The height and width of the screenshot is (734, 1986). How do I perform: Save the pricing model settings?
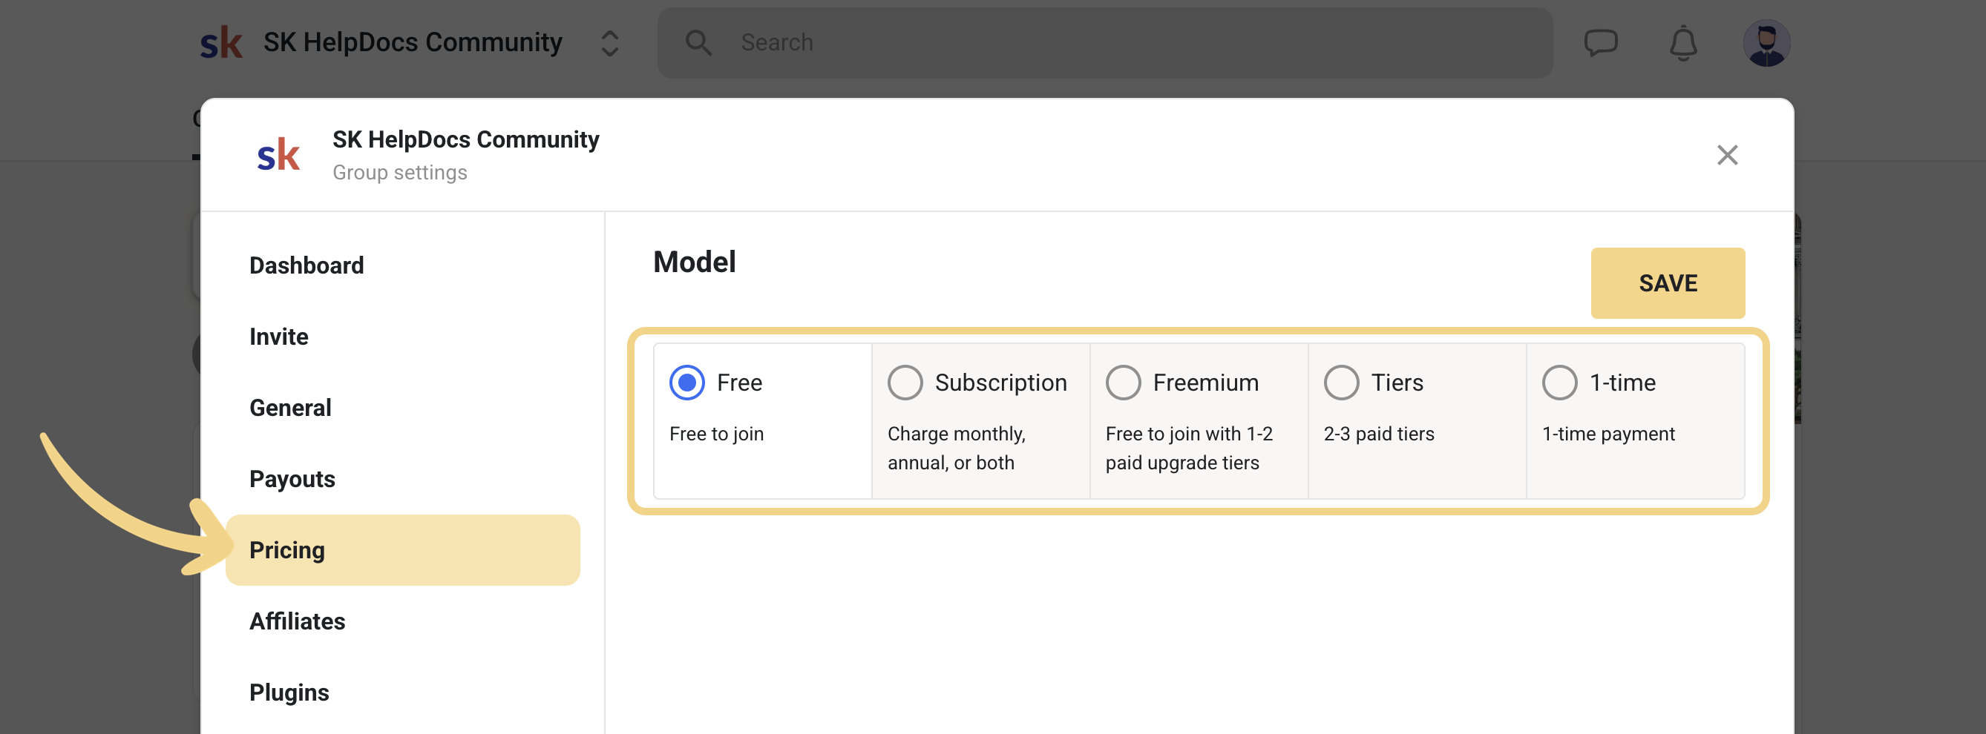(1668, 282)
